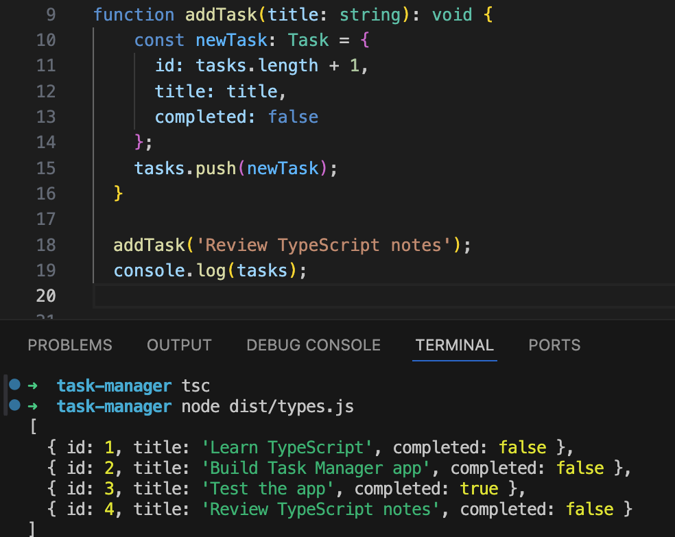Open the OUTPUT panel tab
This screenshot has height=537, width=675.
pos(179,345)
